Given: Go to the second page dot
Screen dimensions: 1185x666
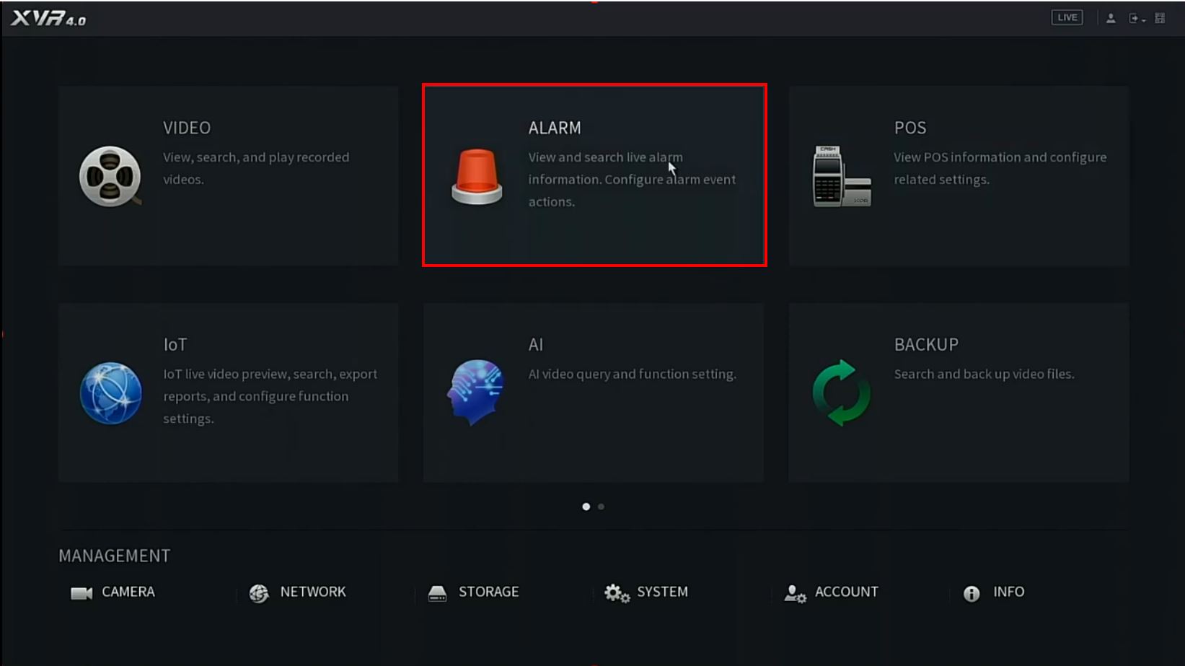Looking at the screenshot, I should click(x=601, y=507).
